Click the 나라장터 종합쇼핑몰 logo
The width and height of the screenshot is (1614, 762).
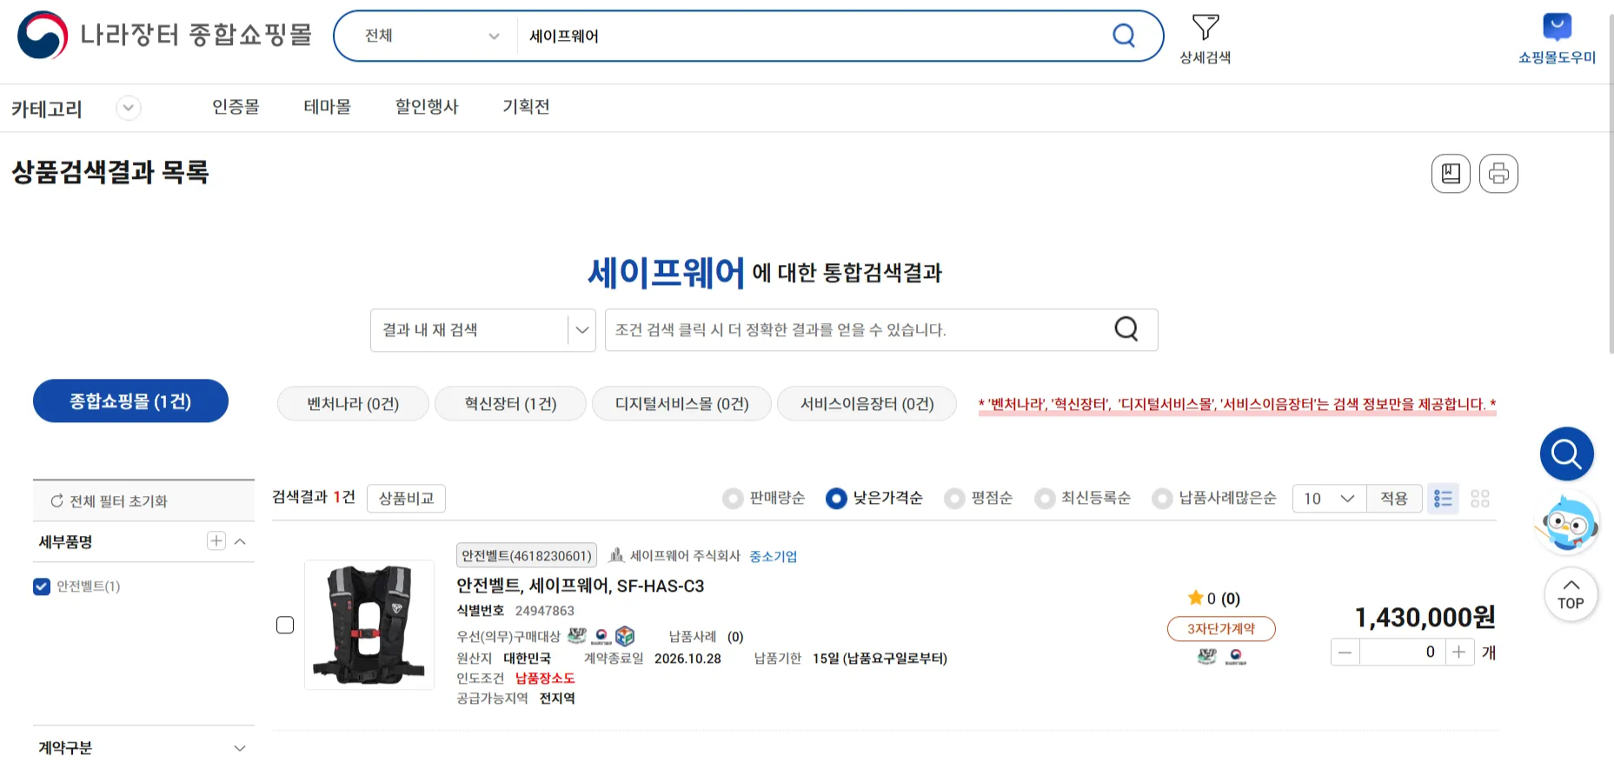[x=164, y=35]
